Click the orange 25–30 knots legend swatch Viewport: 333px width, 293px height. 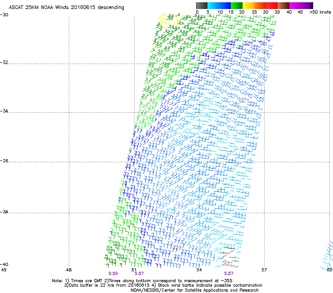tap(260, 5)
